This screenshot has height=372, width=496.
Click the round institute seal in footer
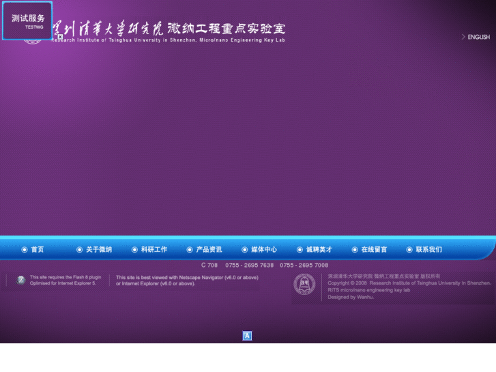tap(304, 284)
